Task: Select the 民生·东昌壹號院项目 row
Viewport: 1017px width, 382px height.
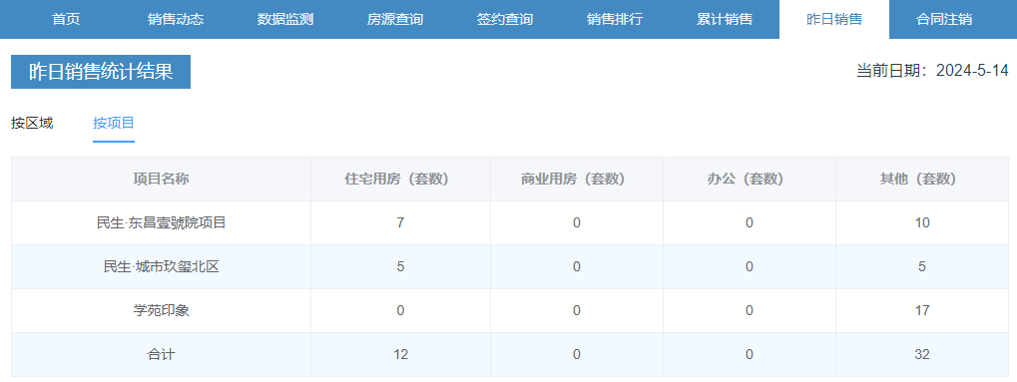Action: 510,223
